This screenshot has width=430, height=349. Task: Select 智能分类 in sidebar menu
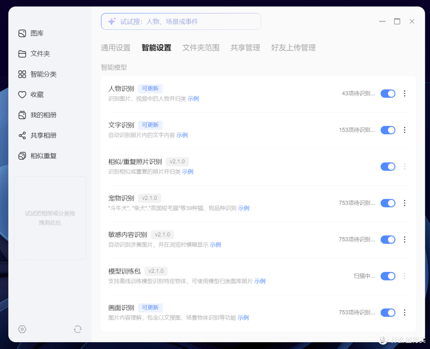(43, 74)
